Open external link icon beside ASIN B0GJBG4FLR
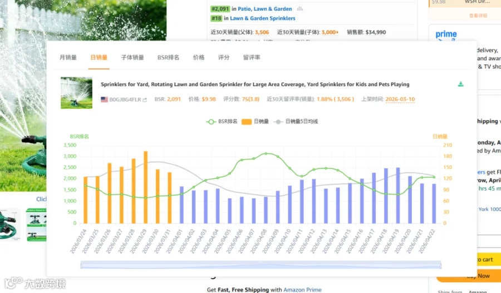The height and width of the screenshot is (293, 501). (x=145, y=100)
